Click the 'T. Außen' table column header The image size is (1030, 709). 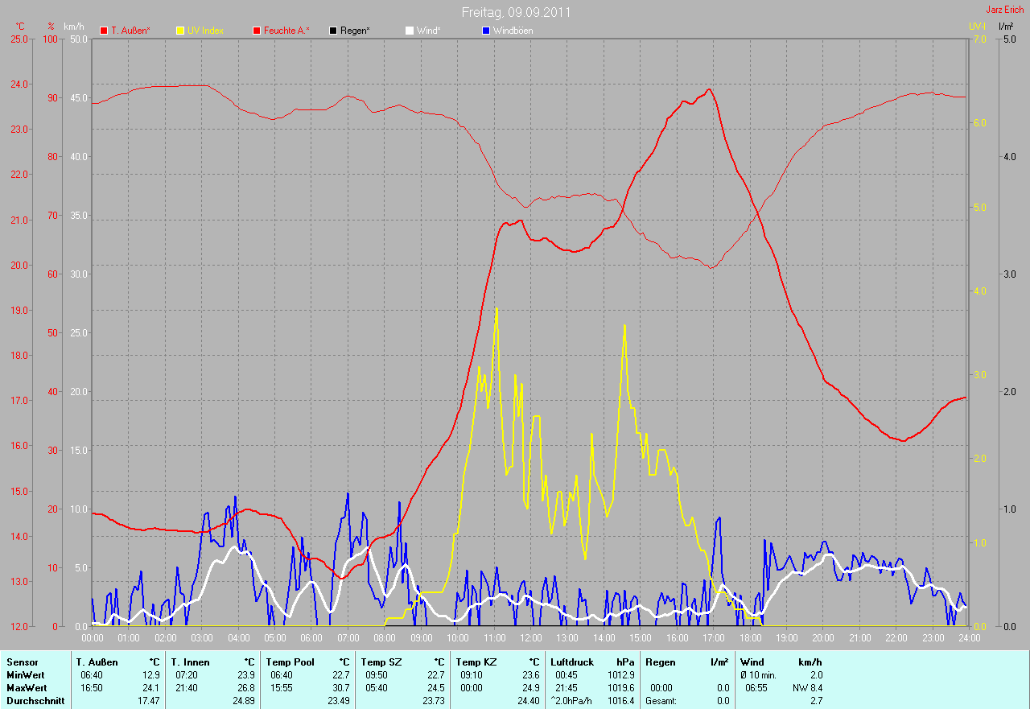[99, 662]
